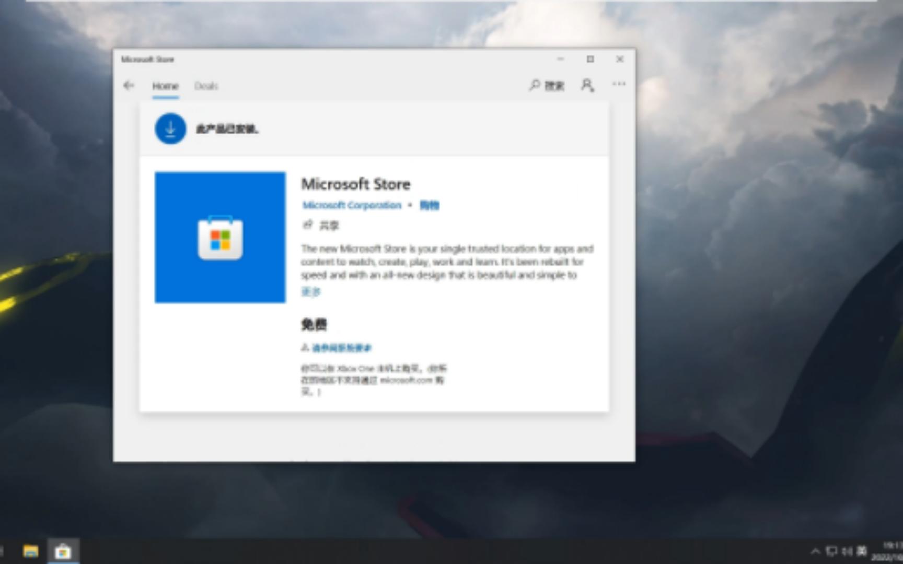Switch the input method indicator in tray
Image resolution: width=903 pixels, height=564 pixels.
tap(862, 551)
